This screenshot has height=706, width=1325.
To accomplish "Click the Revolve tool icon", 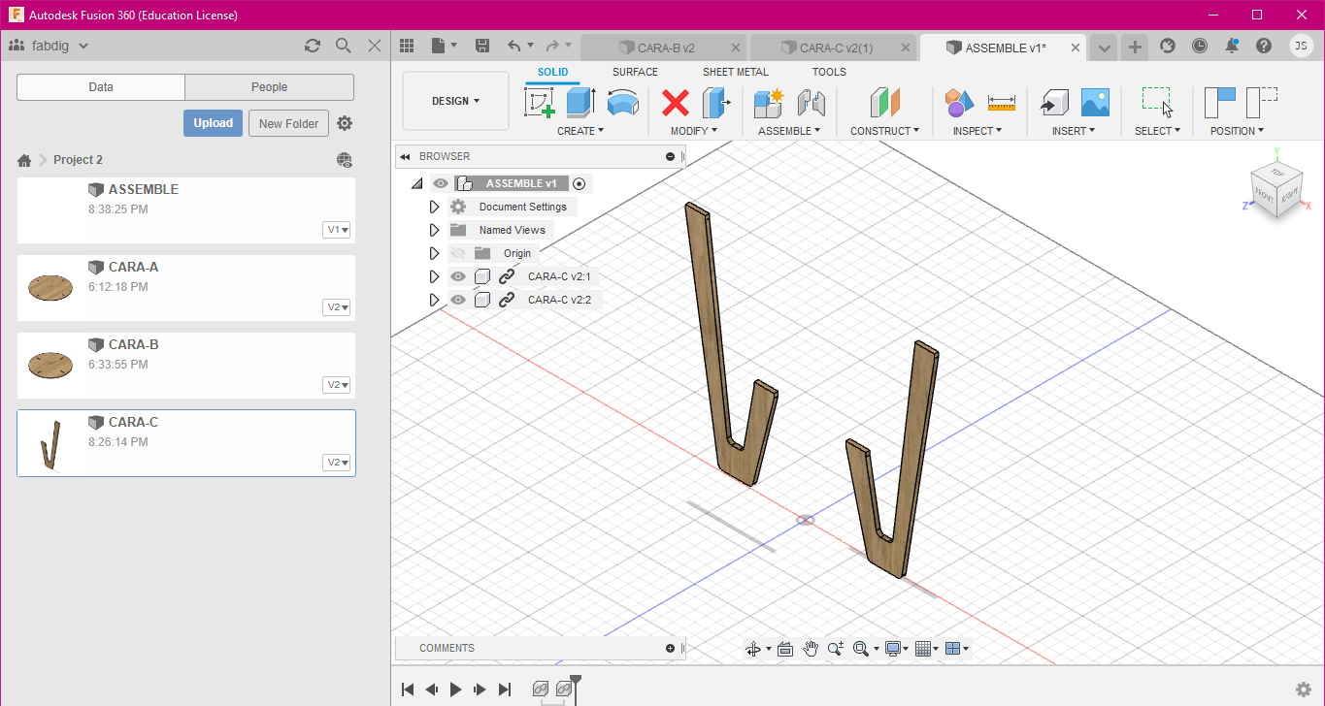I will 622,102.
